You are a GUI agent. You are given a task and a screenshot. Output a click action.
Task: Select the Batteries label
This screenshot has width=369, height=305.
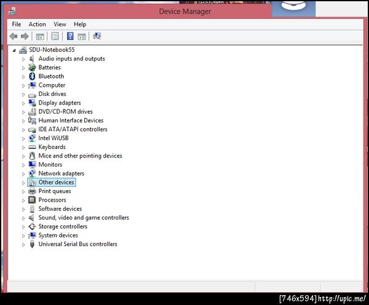(50, 68)
